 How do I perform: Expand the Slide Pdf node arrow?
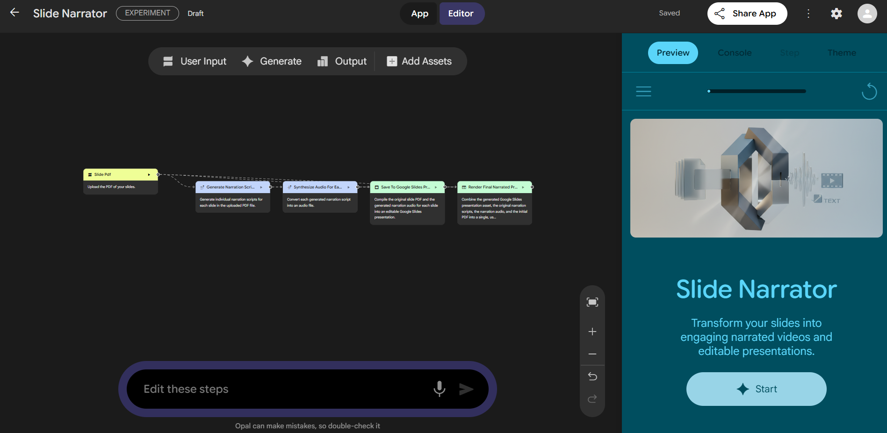[149, 174]
